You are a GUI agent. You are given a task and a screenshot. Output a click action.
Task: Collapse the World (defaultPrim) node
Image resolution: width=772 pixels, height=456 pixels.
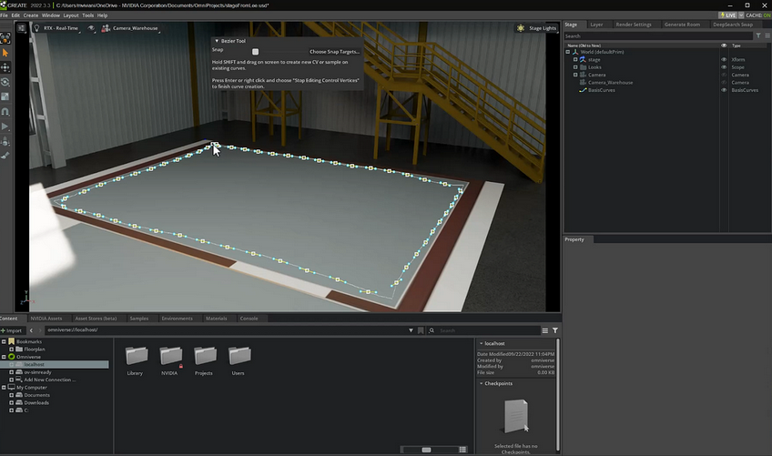568,52
